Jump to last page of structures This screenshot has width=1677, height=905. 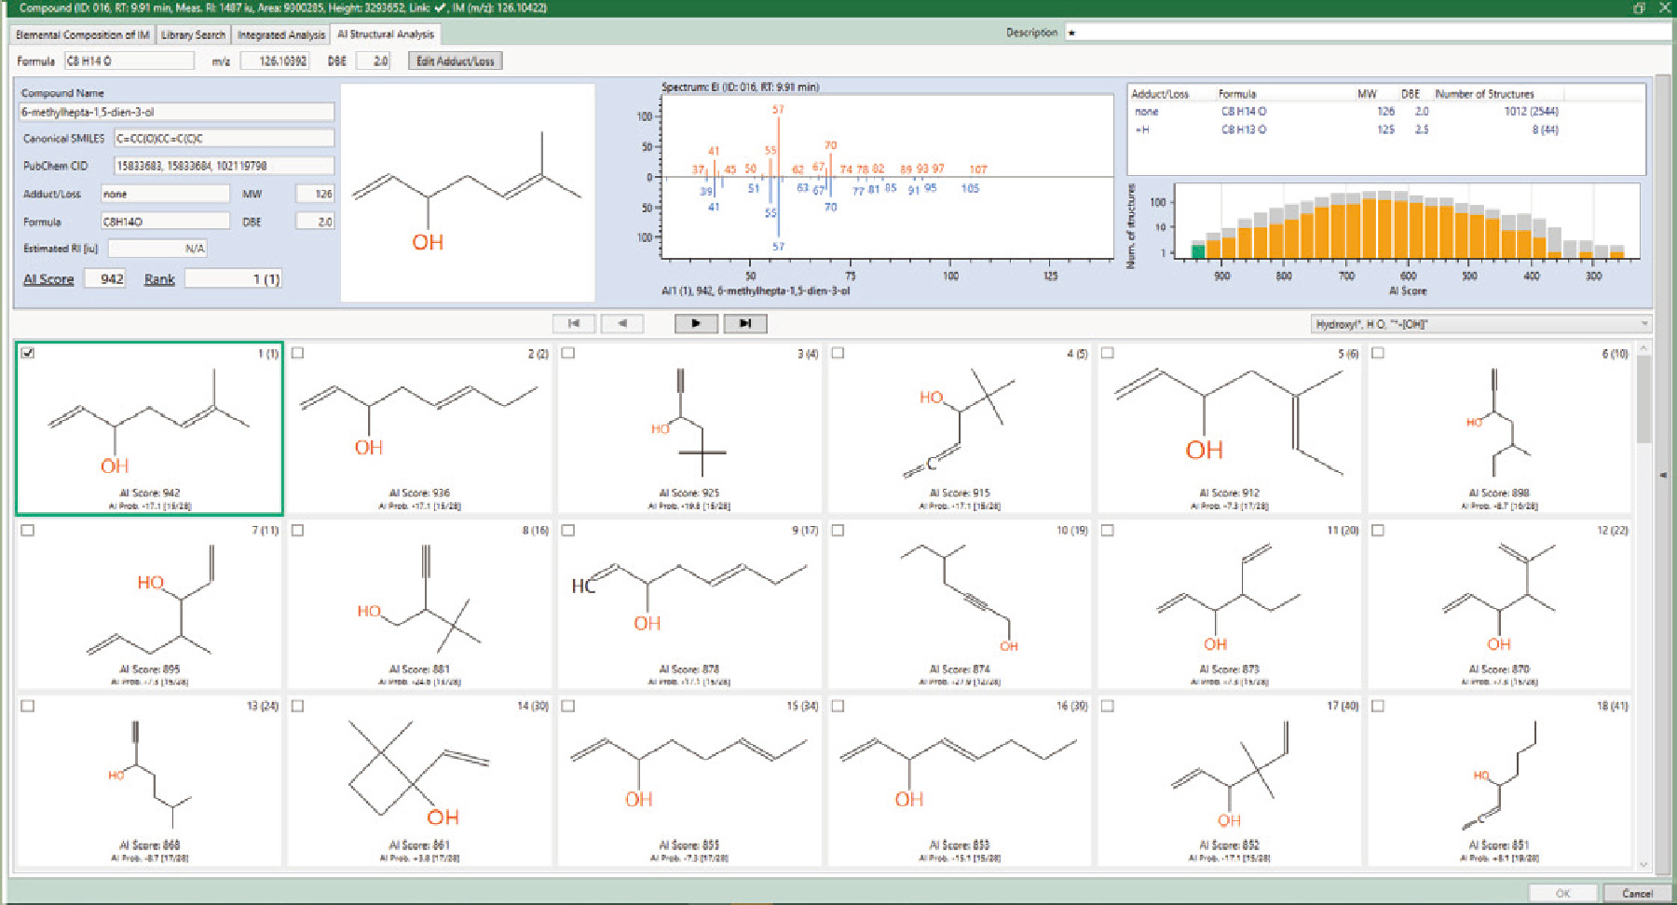[744, 324]
